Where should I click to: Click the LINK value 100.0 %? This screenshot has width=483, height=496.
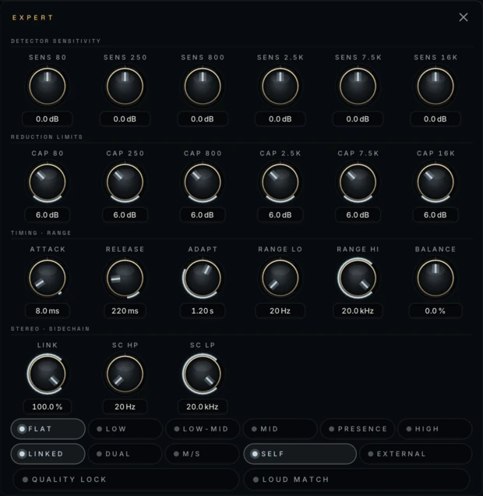tap(48, 406)
